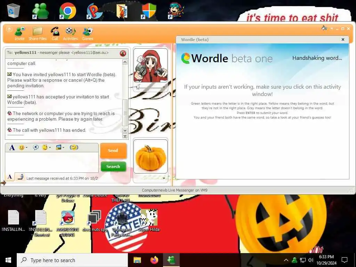Open the taskbar clock and date
Viewport: 356px width, 267px height.
(x=326, y=260)
